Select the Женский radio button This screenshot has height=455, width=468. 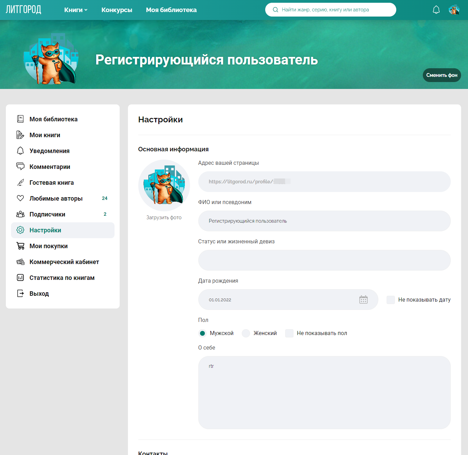tap(246, 333)
